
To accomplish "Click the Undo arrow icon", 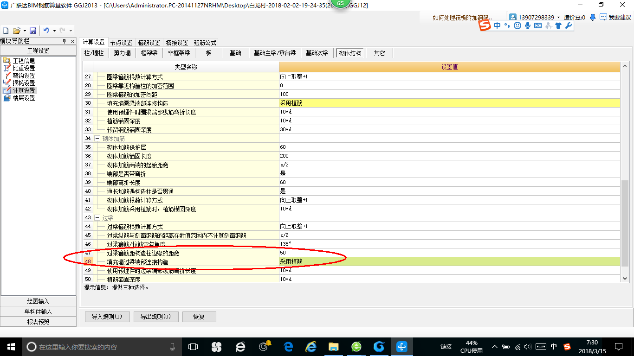I will (x=46, y=31).
